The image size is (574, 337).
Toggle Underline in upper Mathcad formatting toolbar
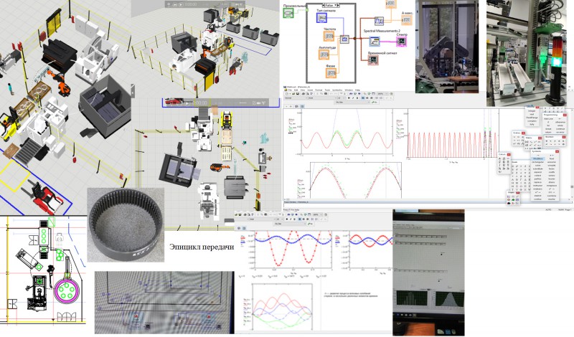[x=357, y=98]
